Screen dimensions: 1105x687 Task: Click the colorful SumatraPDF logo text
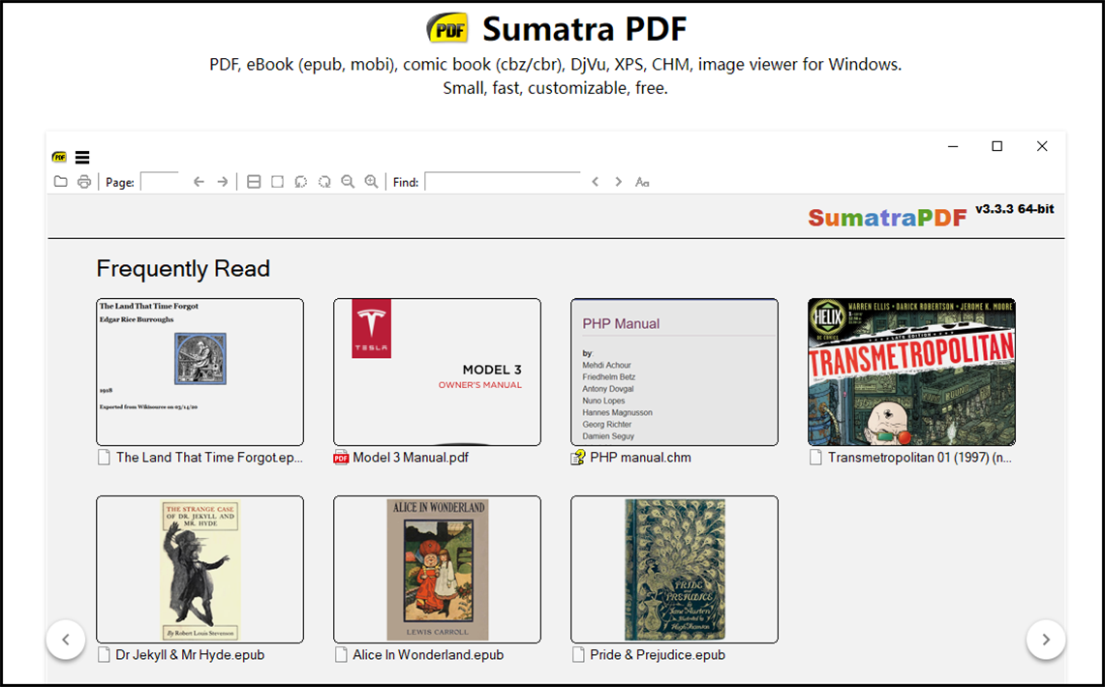887,218
